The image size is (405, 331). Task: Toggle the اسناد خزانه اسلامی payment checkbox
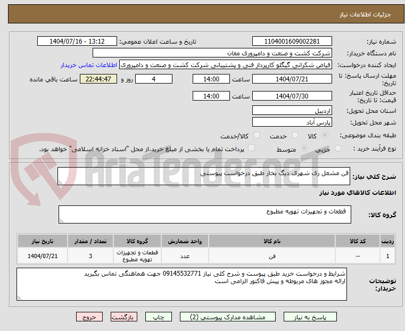tap(251, 148)
